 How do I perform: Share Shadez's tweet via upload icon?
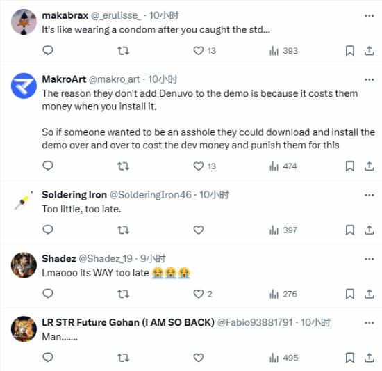369,294
